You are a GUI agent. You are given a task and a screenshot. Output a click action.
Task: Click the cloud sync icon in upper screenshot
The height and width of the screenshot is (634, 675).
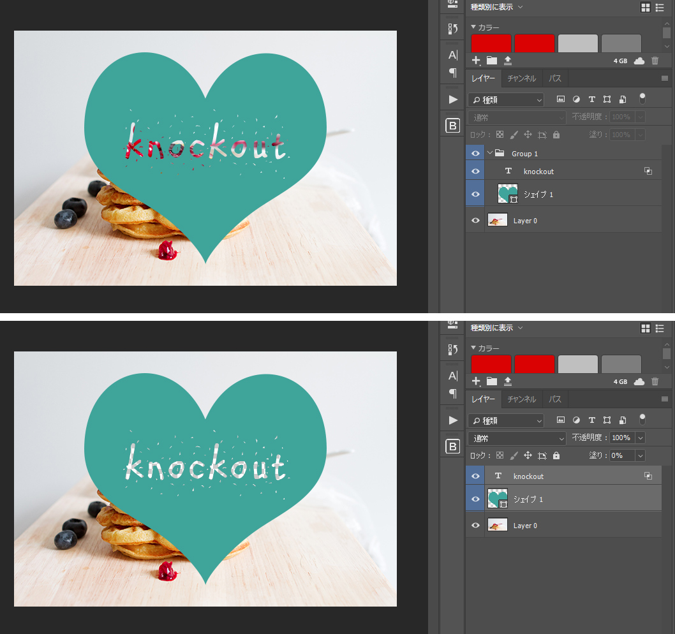639,61
